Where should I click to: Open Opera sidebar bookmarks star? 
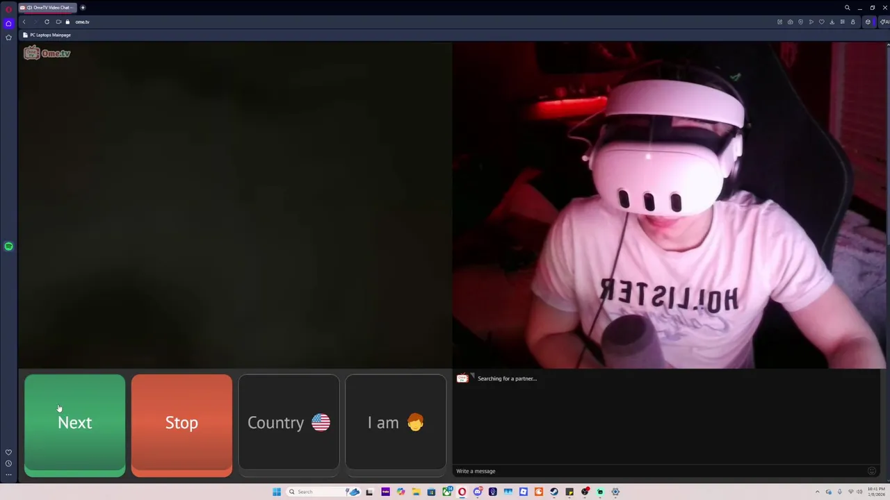click(x=8, y=37)
